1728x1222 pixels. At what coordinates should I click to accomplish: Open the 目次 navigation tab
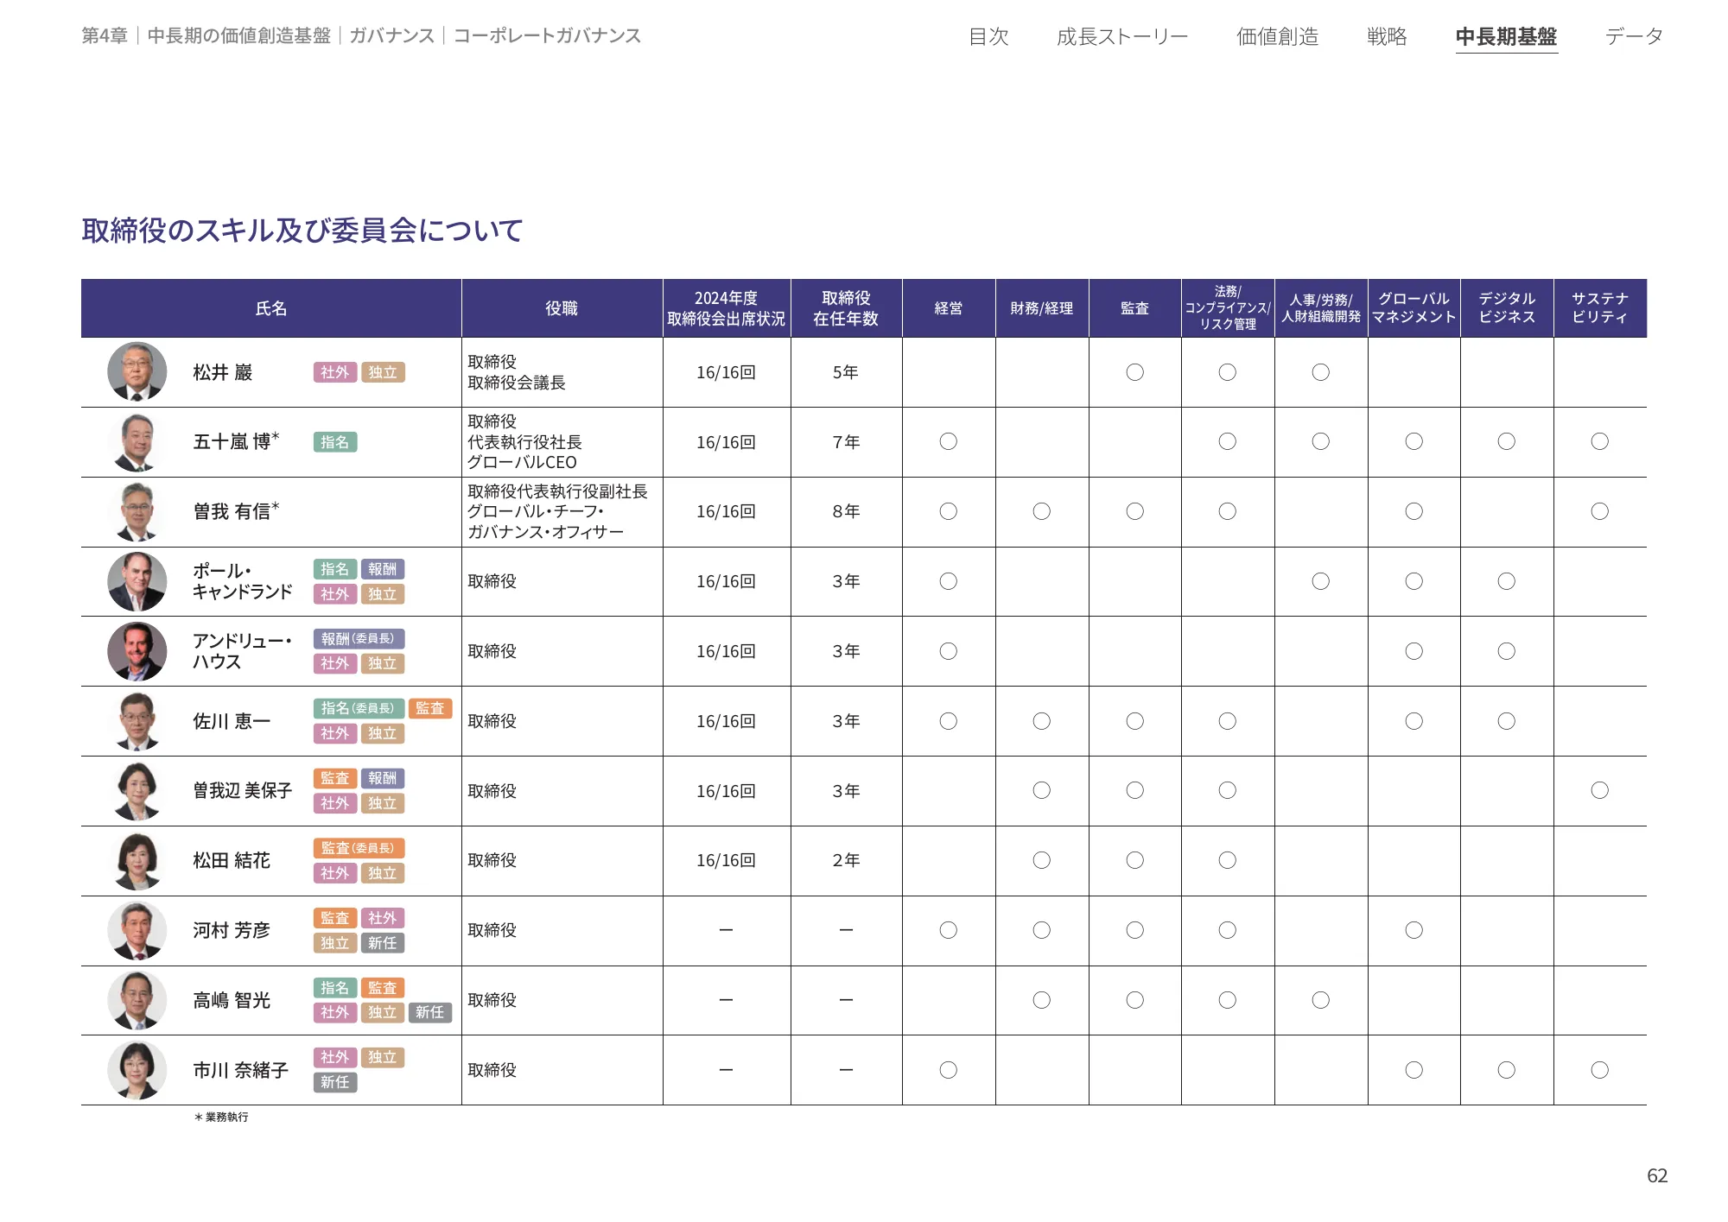tap(988, 36)
